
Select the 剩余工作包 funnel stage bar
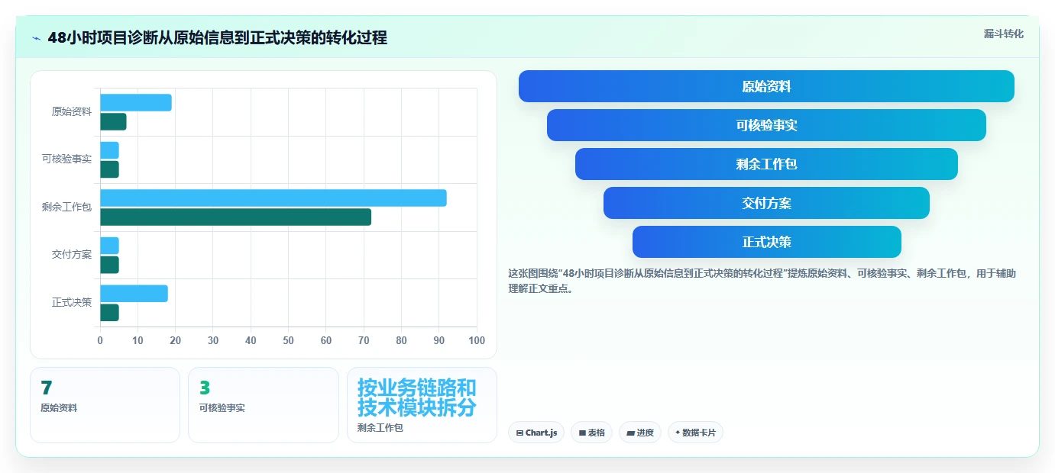click(x=766, y=164)
